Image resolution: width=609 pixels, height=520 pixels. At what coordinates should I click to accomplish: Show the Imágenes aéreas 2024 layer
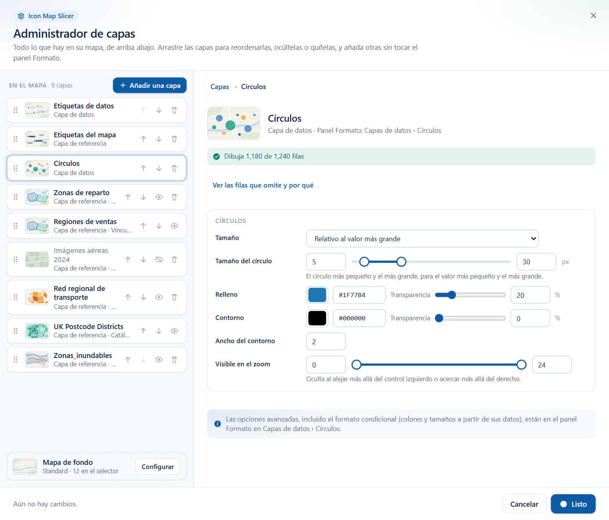coord(159,259)
